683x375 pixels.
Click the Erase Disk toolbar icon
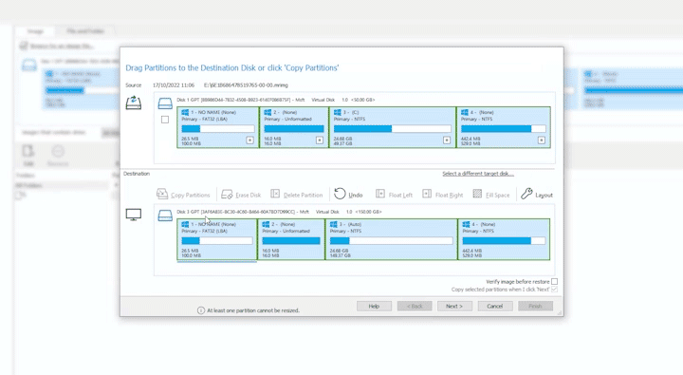coord(227,194)
